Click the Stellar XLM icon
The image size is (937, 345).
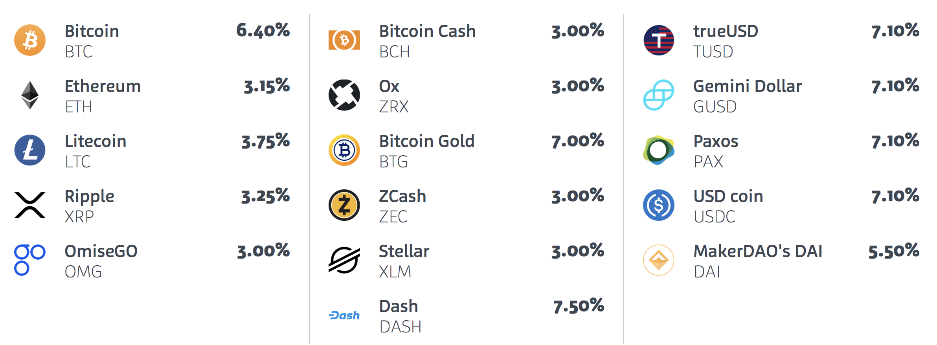point(344,260)
